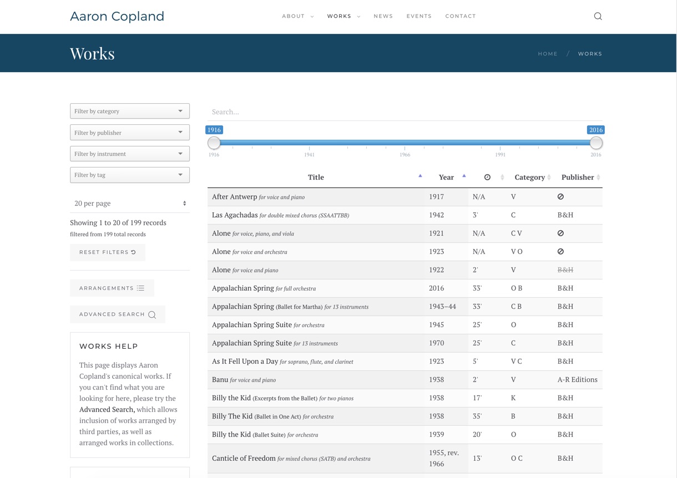The width and height of the screenshot is (677, 478).
Task: Open the Filter by publisher dropdown
Action: (130, 133)
